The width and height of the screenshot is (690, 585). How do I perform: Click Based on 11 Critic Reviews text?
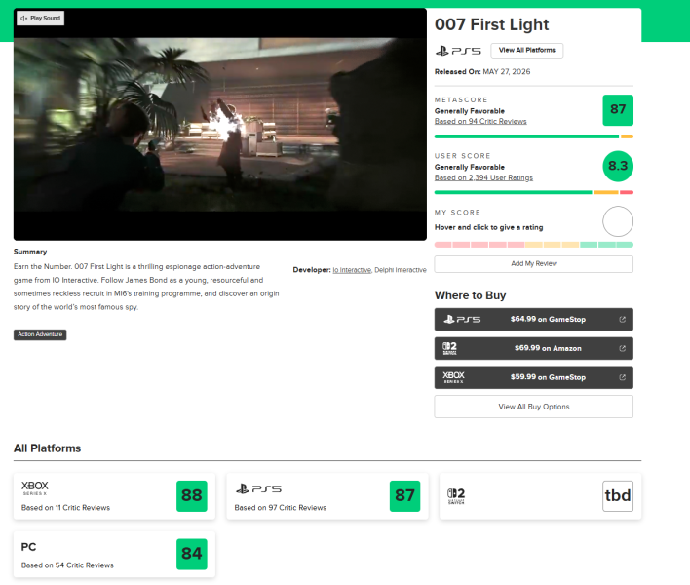(65, 508)
